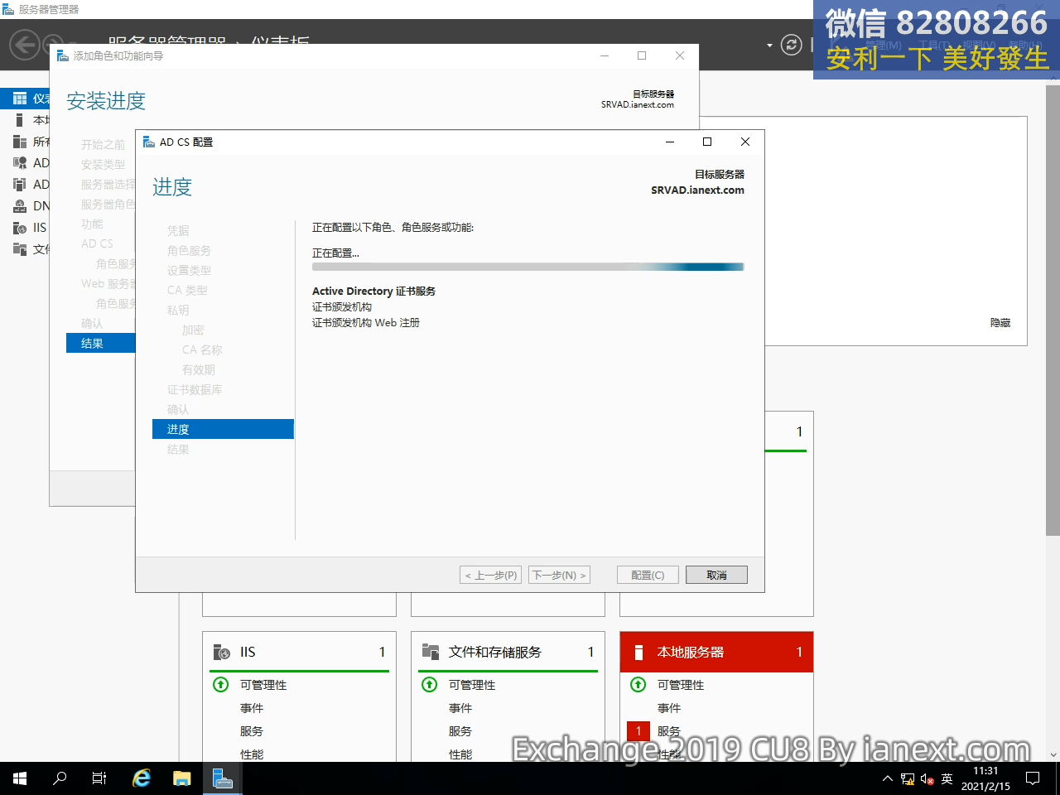Click green manageability icon in 本地服务器 tile
The width and height of the screenshot is (1060, 795).
(x=638, y=685)
